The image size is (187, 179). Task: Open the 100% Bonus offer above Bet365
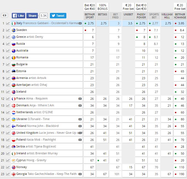pos(103,7)
